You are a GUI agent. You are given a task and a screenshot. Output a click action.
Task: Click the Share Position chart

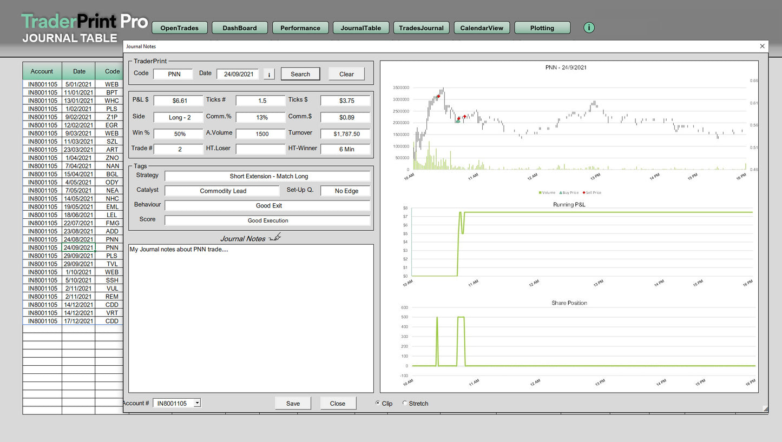tap(569, 344)
